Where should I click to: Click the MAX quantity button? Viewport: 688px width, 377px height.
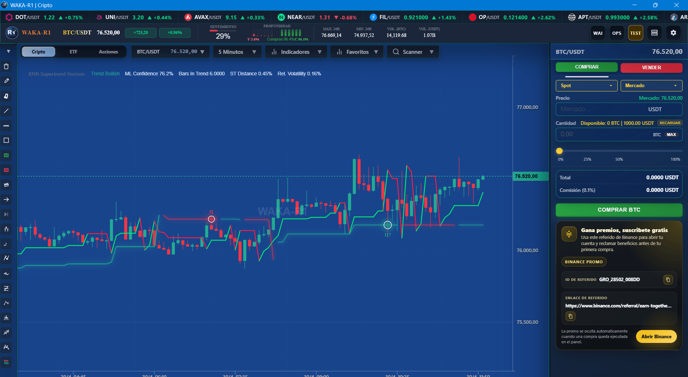671,135
